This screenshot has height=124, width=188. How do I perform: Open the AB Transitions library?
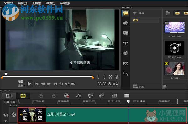(x=126, y=33)
